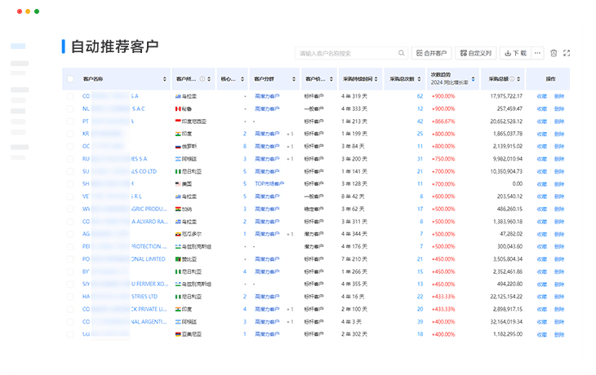The image size is (596, 375).
Task: Click 收藏 in the 17,975,722.17 row
Action: 542,96
